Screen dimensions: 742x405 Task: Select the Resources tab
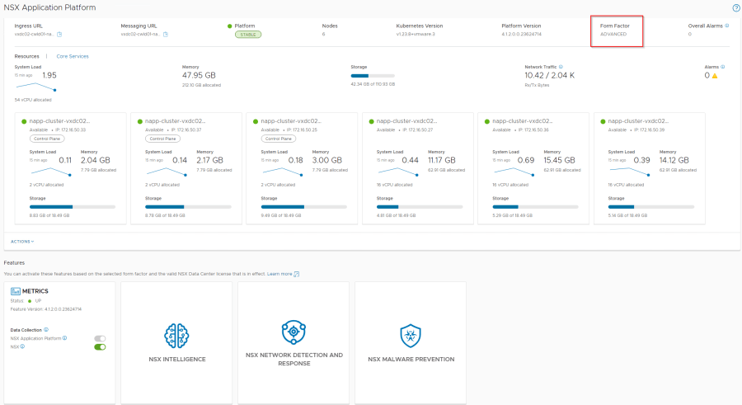coord(26,56)
